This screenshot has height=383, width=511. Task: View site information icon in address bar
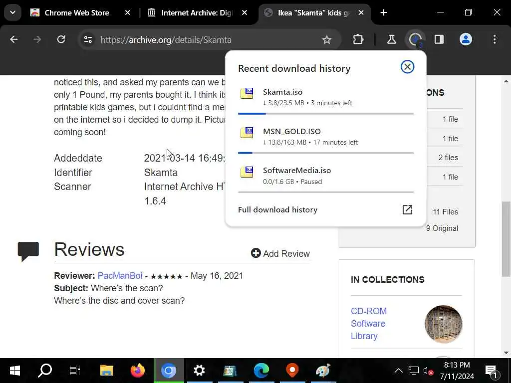pos(88,40)
